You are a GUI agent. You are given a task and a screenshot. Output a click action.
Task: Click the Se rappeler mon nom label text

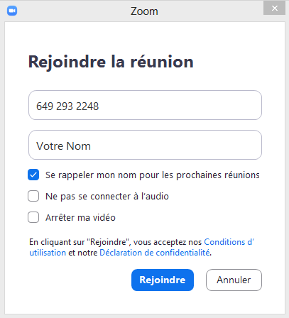[153, 175]
